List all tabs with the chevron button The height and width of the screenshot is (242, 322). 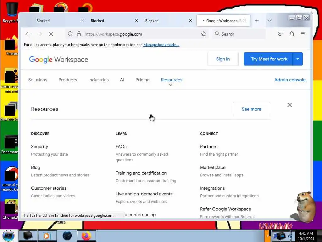click(x=269, y=20)
